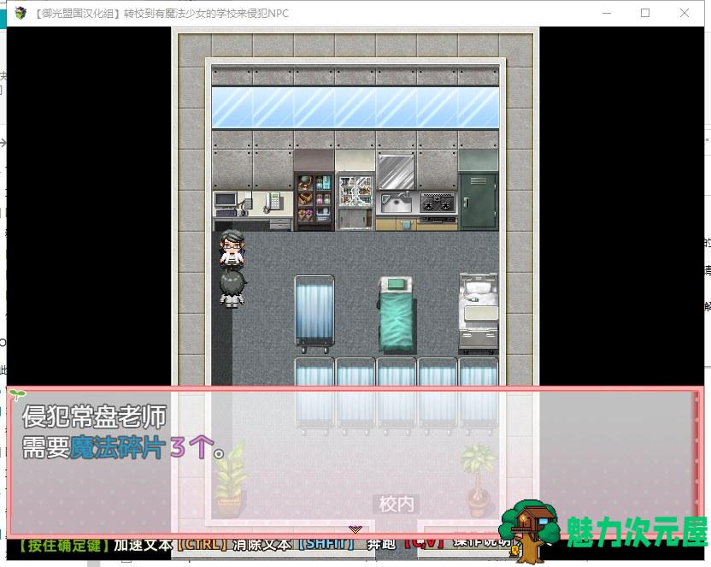
Task: Click the dark-haired student player character
Action: (232, 288)
